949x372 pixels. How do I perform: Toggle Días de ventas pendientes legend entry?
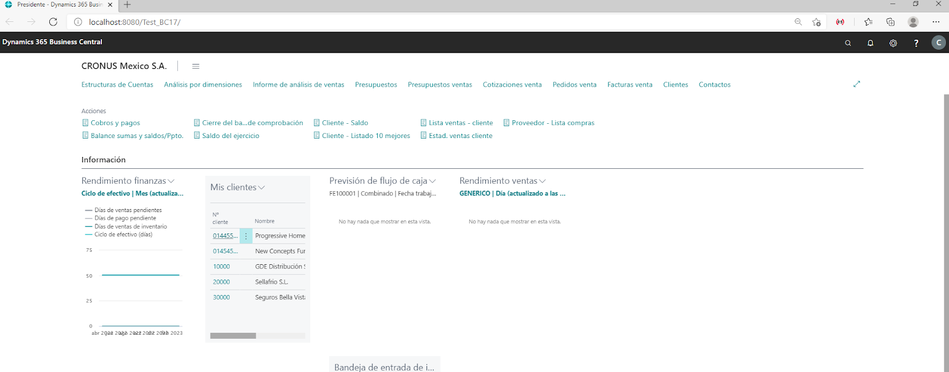pyautogui.click(x=123, y=210)
